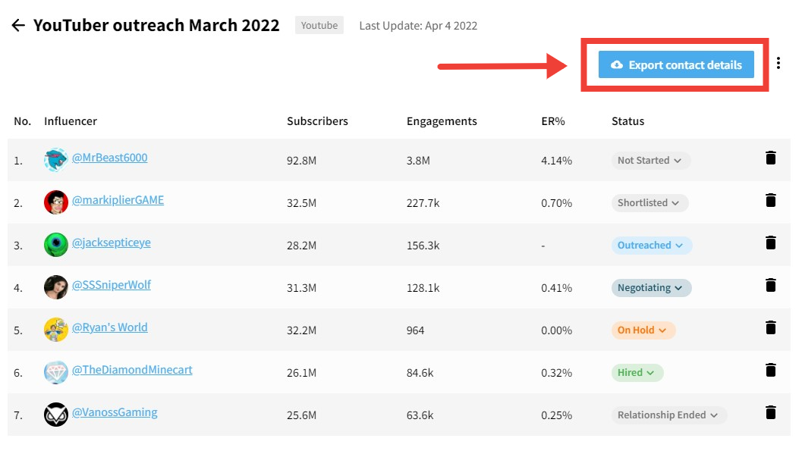Change the On Hold status
Image resolution: width=802 pixels, height=457 pixels.
[643, 330]
